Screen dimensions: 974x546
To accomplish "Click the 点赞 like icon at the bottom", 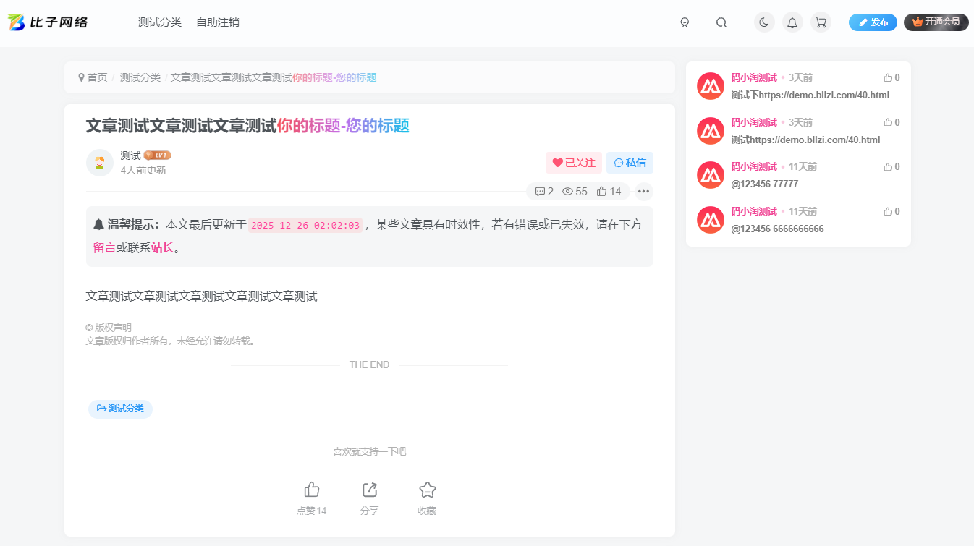I will 311,490.
